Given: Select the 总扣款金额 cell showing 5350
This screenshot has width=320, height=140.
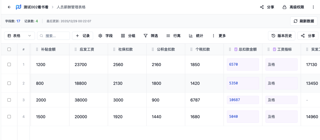Looking at the screenshot, I should (243, 83).
